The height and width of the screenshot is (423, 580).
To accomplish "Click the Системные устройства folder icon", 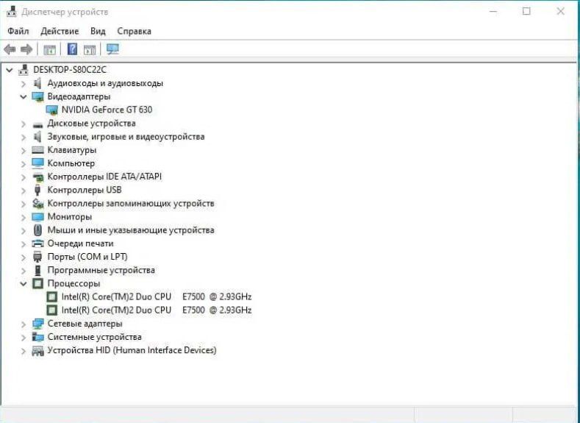I will (37, 337).
